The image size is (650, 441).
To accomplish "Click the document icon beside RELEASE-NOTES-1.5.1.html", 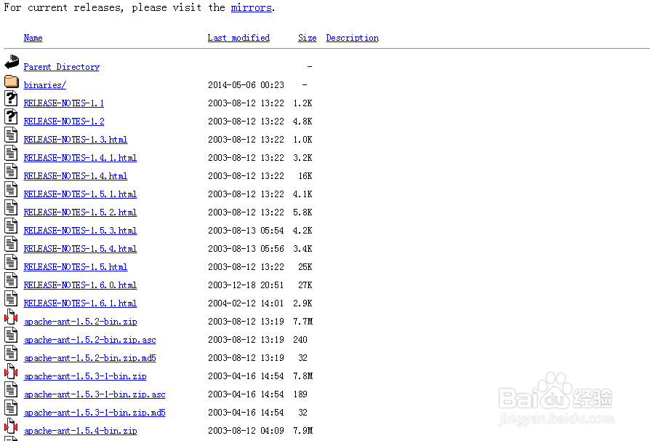I will point(11,190).
